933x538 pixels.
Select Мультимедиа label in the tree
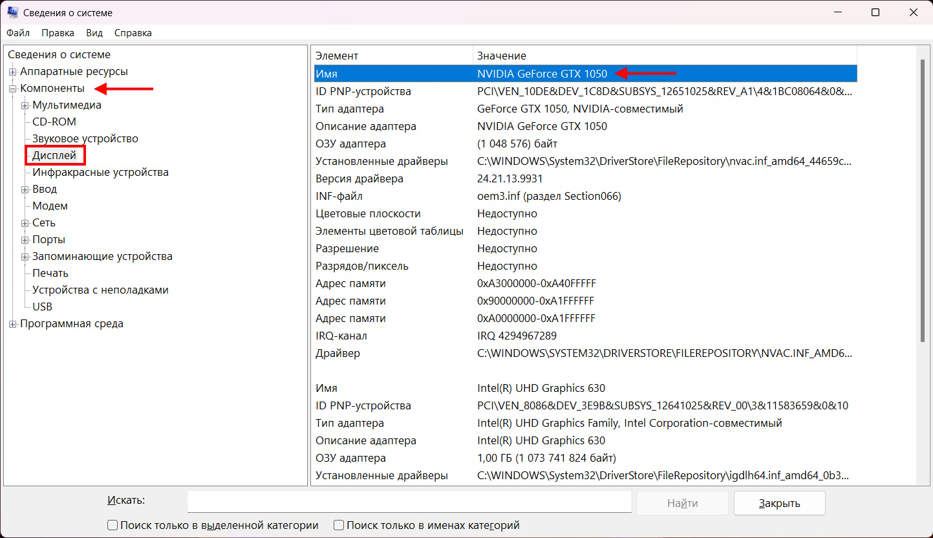coord(67,105)
